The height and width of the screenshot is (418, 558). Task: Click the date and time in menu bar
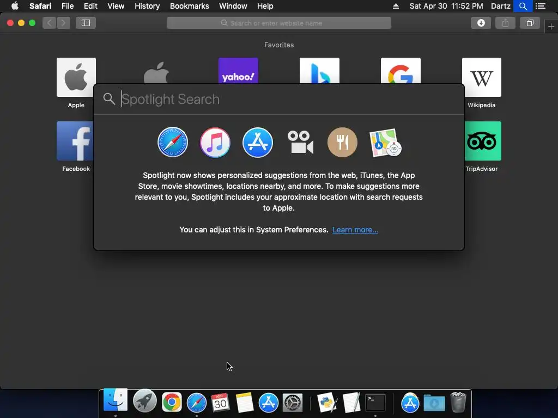point(446,6)
